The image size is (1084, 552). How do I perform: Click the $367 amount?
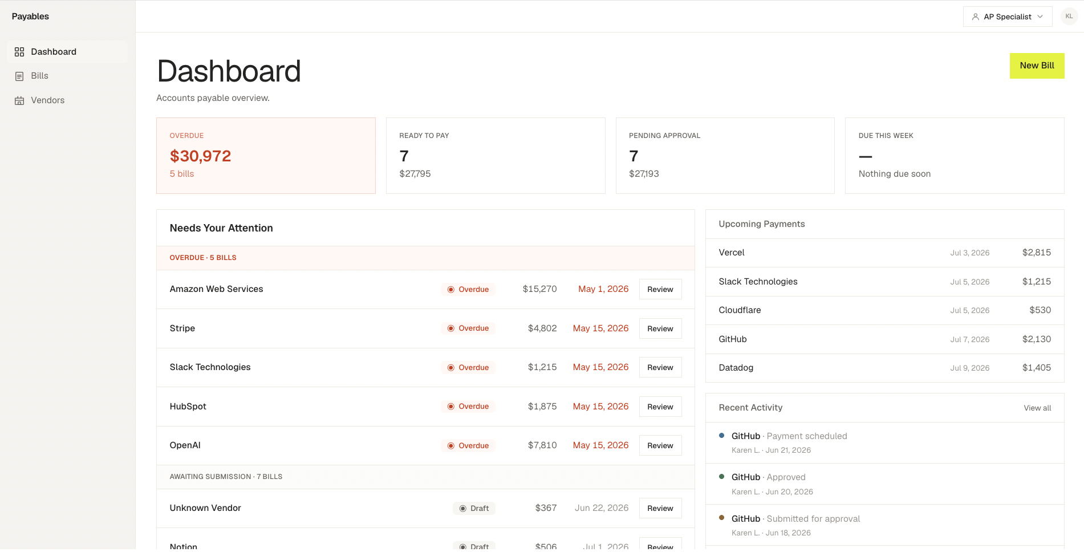[546, 508]
